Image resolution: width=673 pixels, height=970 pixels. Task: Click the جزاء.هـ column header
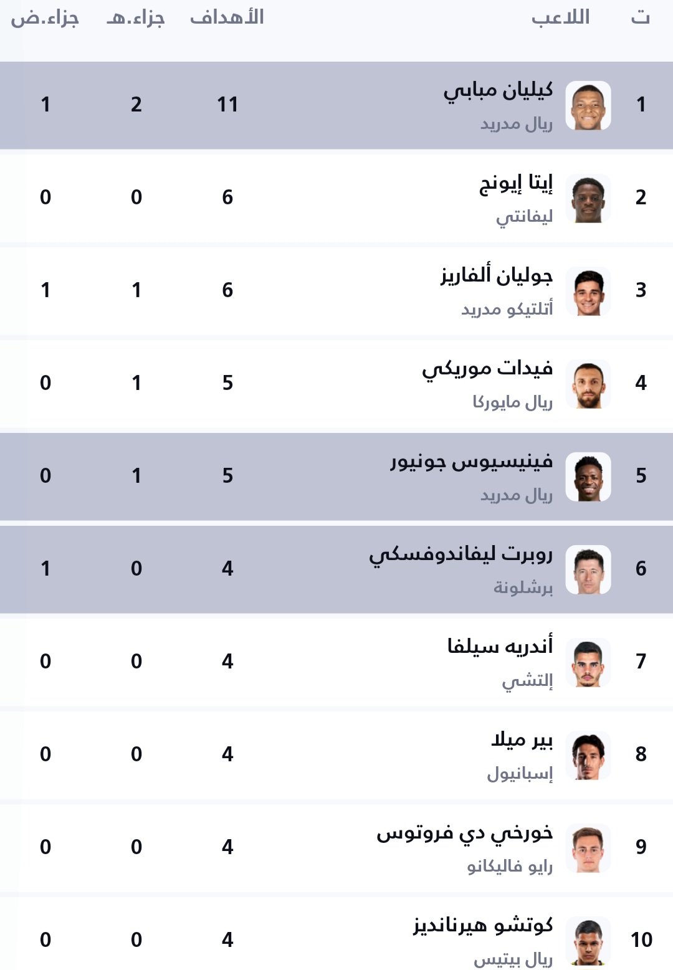(x=135, y=17)
